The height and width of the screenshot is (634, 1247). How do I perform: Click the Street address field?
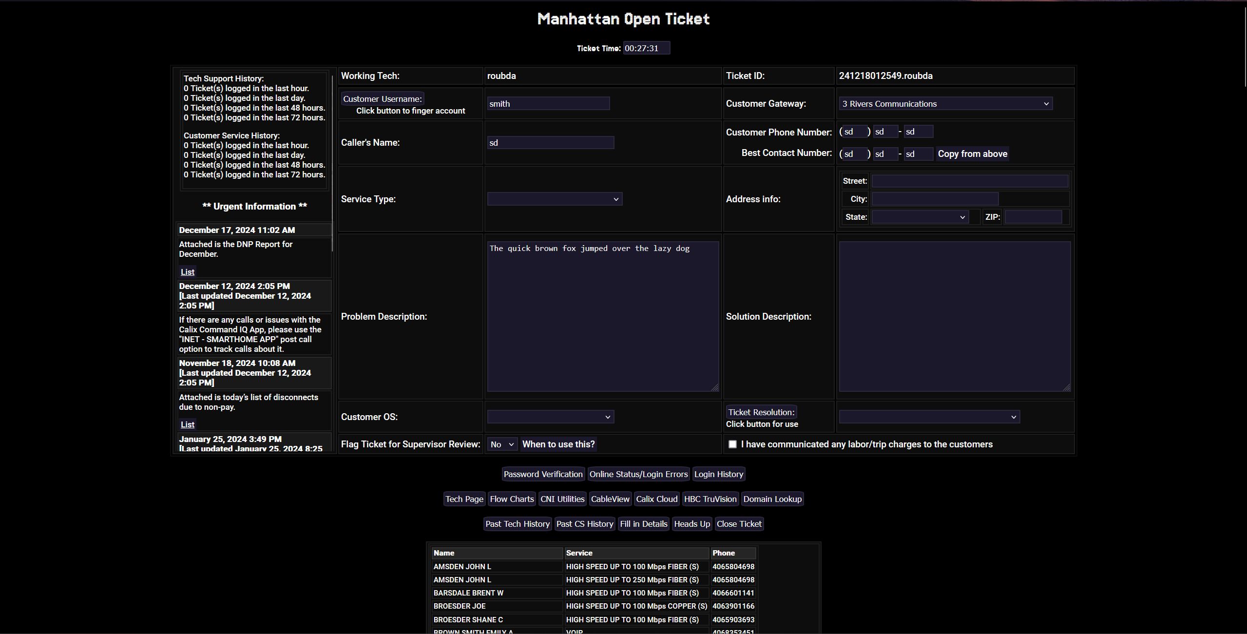point(970,181)
